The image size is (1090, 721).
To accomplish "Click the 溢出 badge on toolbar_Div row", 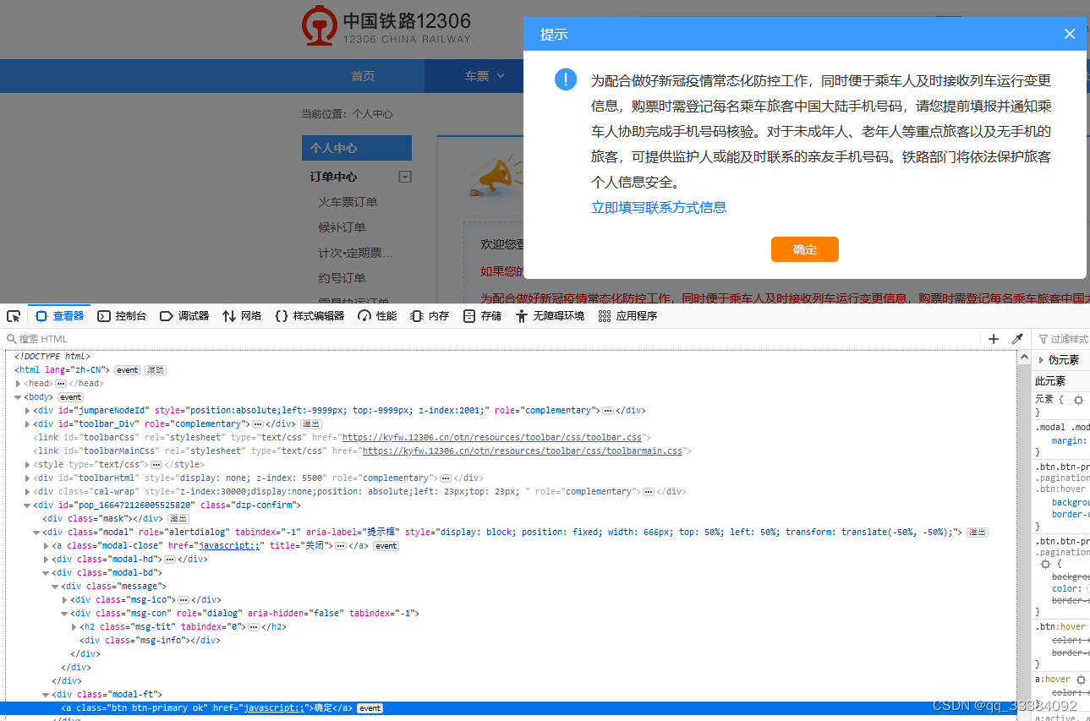I will 311,424.
